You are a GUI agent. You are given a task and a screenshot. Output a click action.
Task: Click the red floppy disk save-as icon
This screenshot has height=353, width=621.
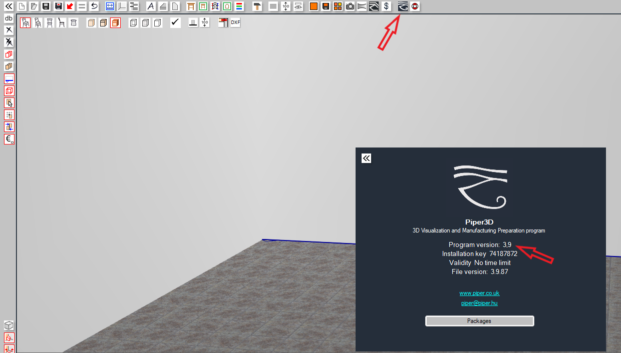coord(58,6)
